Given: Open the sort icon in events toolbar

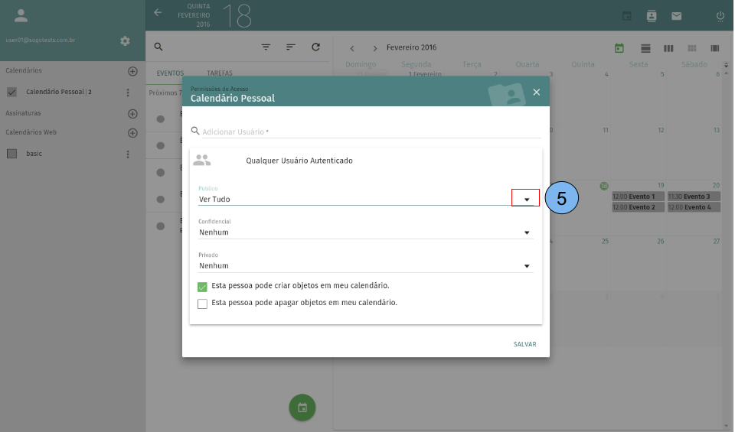Looking at the screenshot, I should (x=291, y=47).
